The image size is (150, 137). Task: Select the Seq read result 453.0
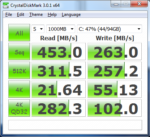tap(59, 51)
